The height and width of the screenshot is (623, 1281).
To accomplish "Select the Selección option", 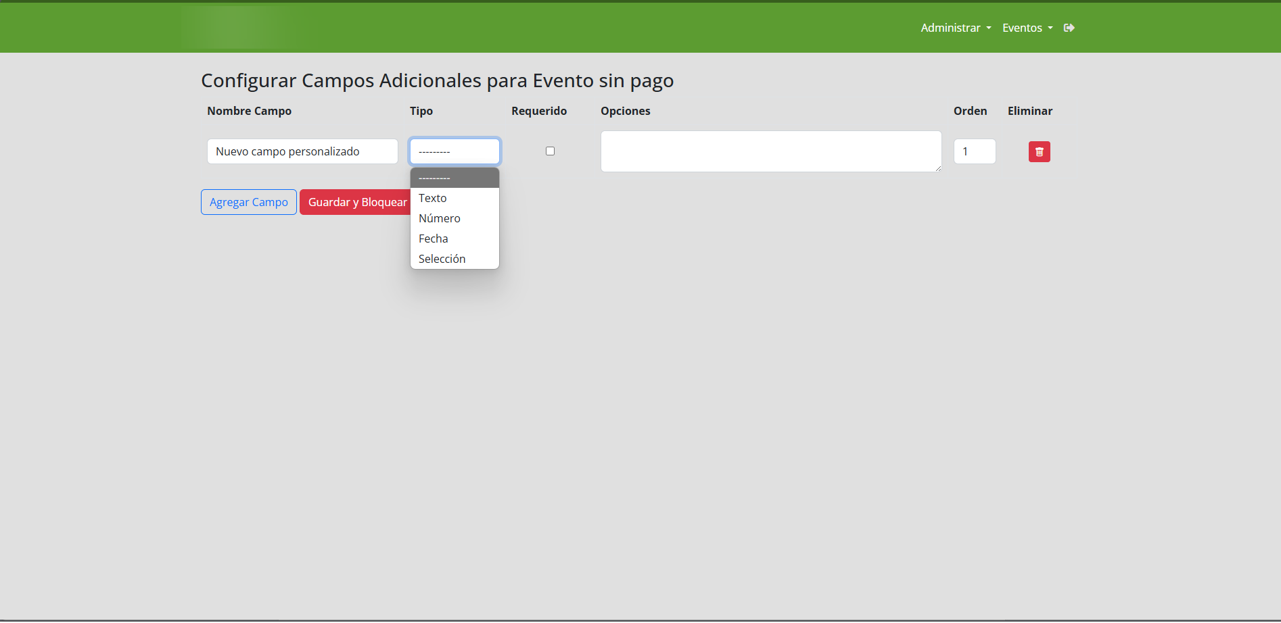I will tap(442, 259).
